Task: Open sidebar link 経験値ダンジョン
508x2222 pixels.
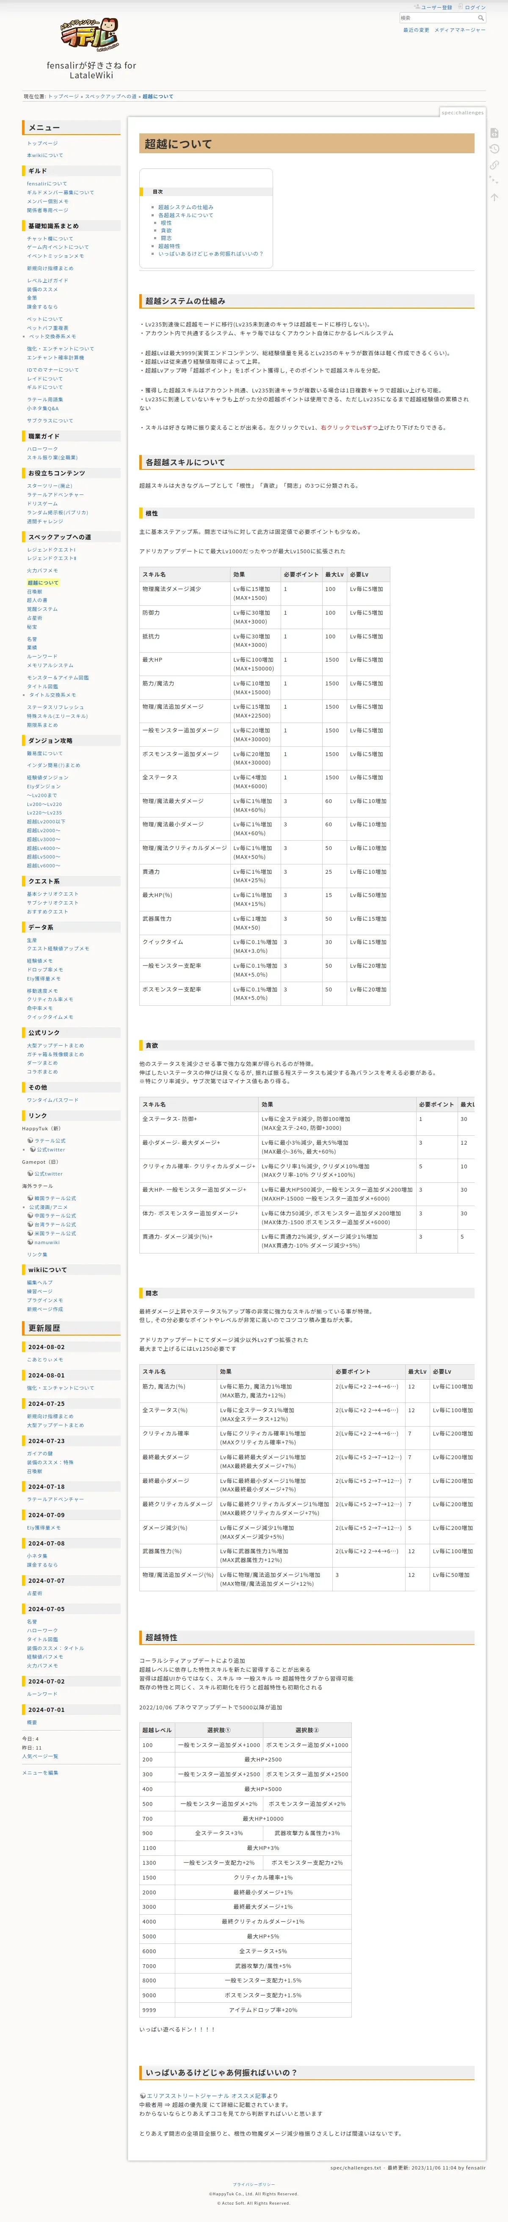Action: pos(47,777)
